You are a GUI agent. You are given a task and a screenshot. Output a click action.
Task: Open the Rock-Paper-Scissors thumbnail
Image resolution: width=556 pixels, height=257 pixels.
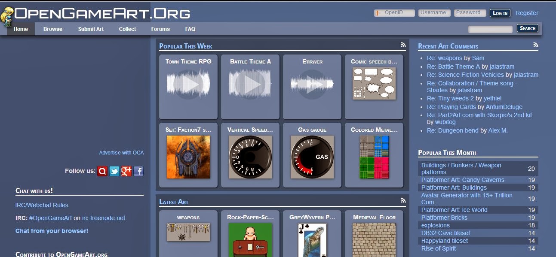click(x=250, y=240)
